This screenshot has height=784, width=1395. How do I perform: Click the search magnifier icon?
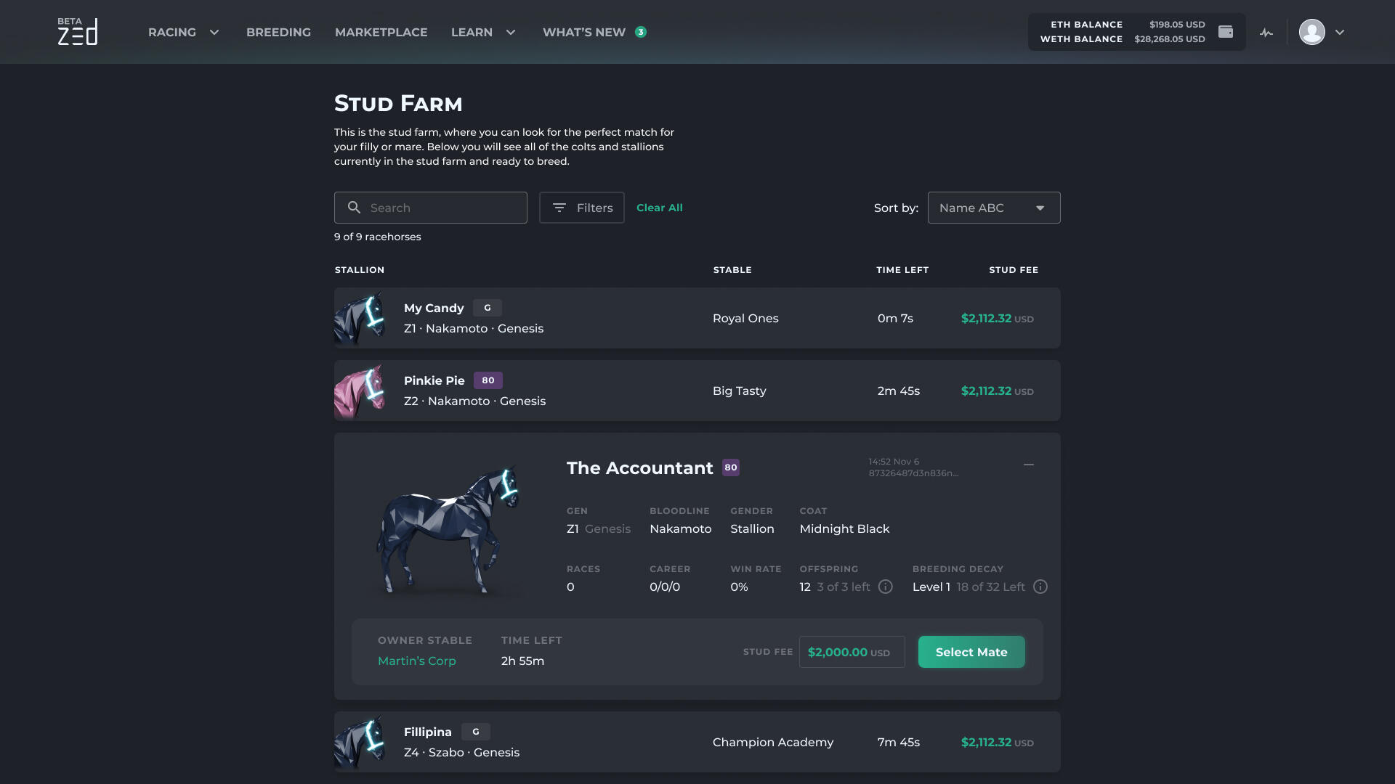pyautogui.click(x=355, y=208)
